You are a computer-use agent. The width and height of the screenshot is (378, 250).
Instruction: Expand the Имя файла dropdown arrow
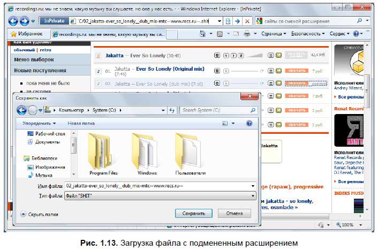coord(252,185)
